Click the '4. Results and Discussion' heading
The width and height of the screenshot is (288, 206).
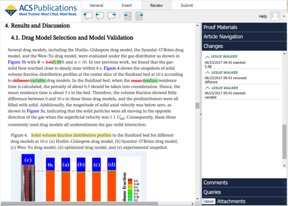(37, 26)
